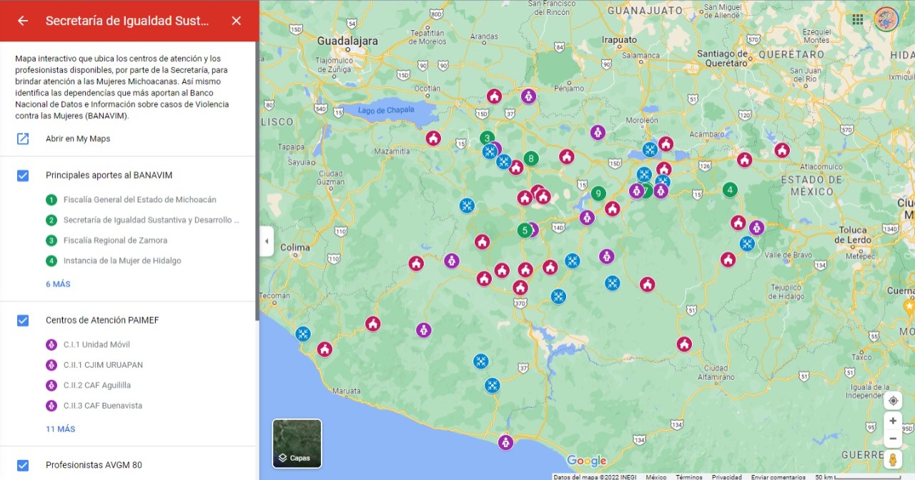Viewport: 915px width, 480px height.
Task: Click the Pegman Street View icon
Action: [x=892, y=459]
